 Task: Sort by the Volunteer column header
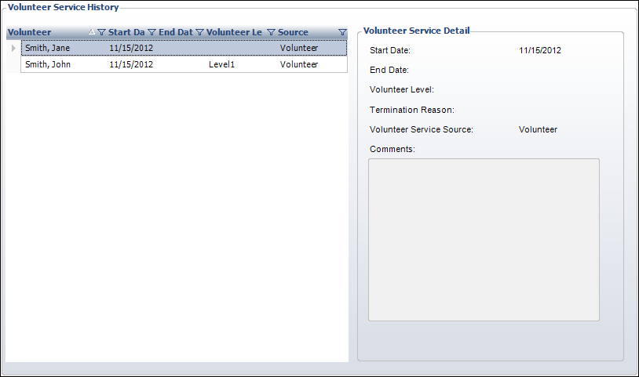pyautogui.click(x=29, y=32)
